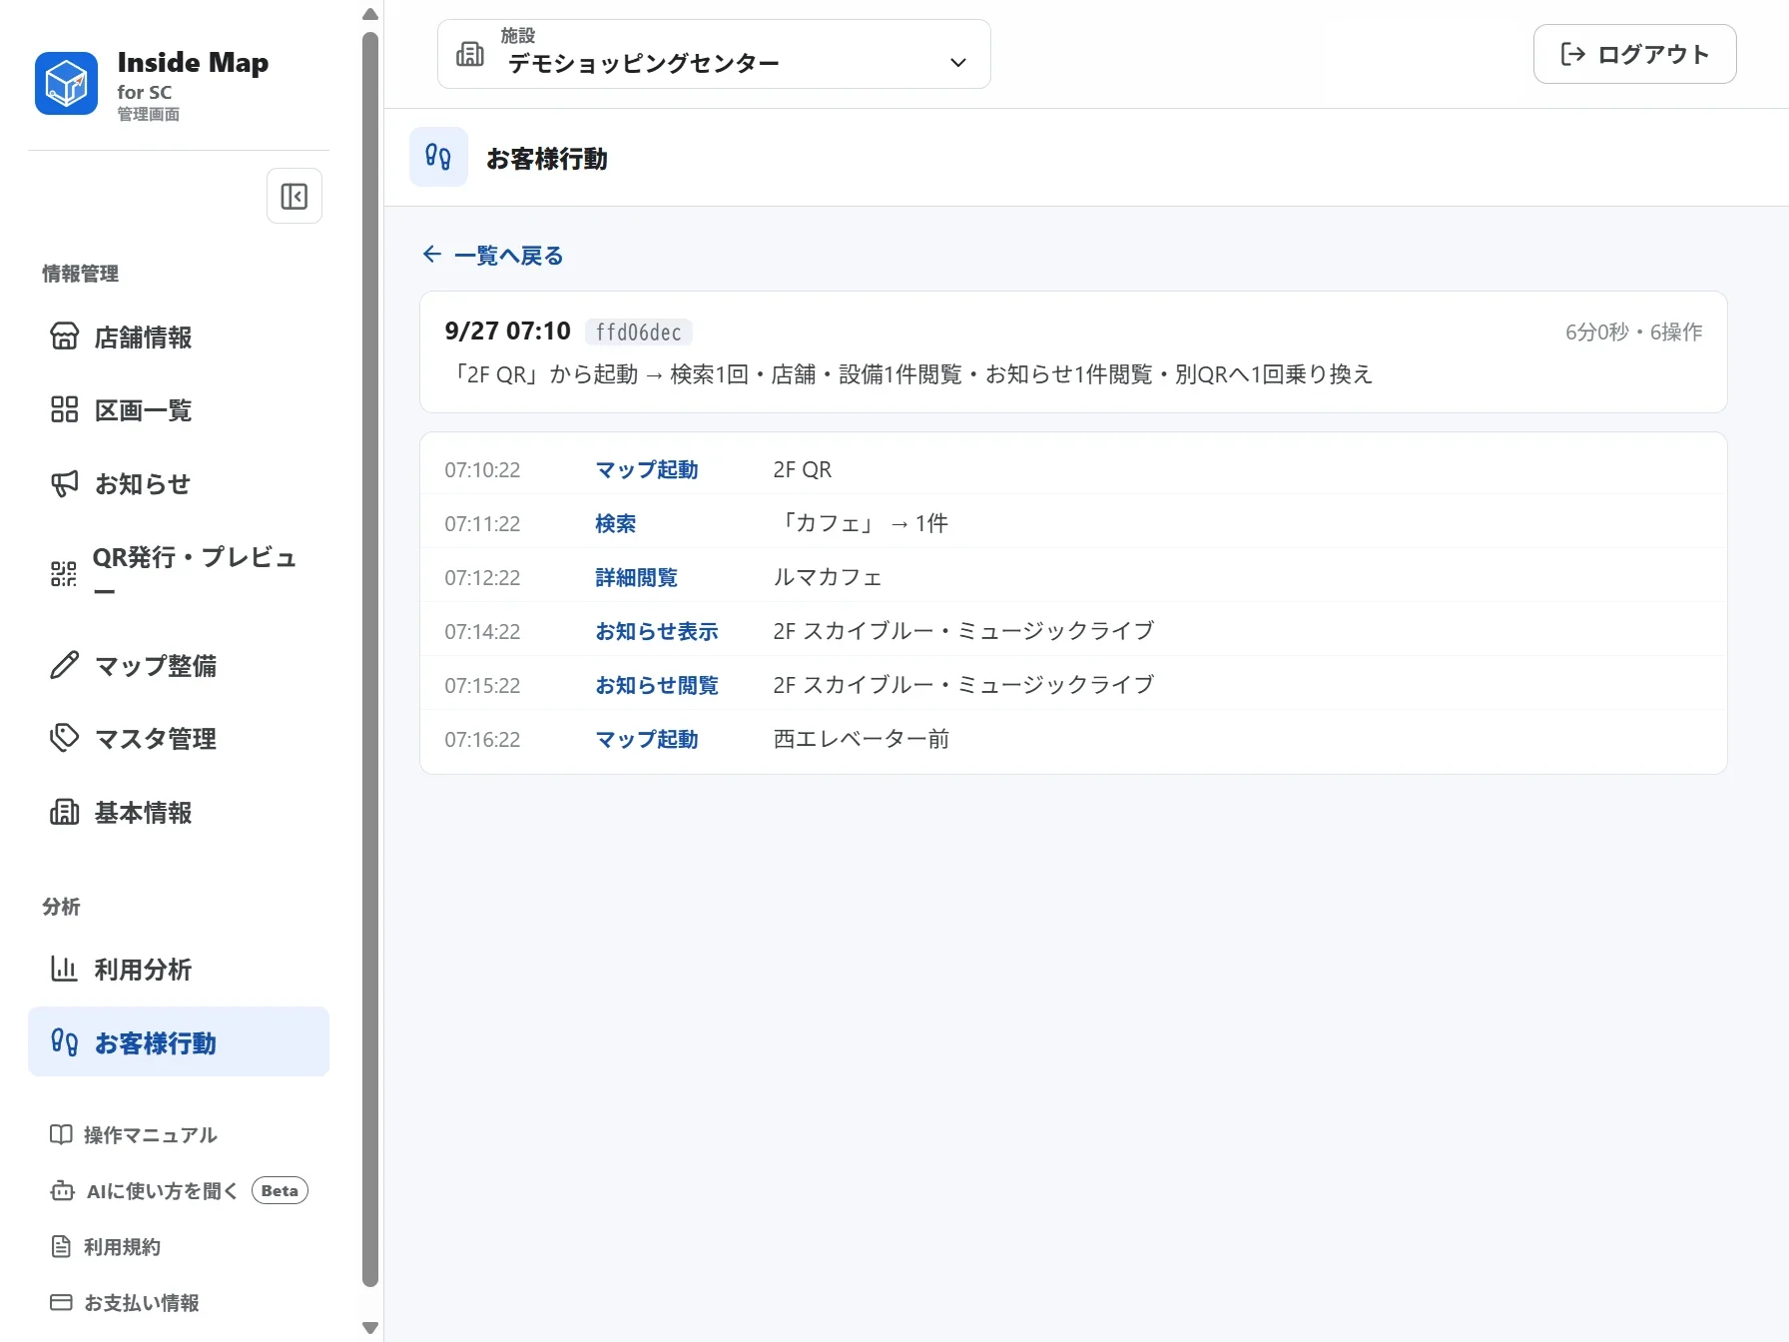Click the building icon for 基本情報
Image resolution: width=1789 pixels, height=1342 pixels.
click(64, 812)
